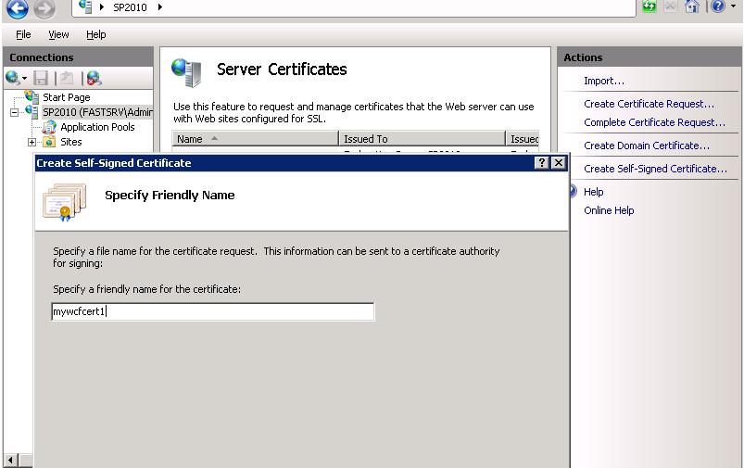Viewport: 744px width, 468px height.
Task: Click the Help question mark toolbar icon
Action: point(718,6)
